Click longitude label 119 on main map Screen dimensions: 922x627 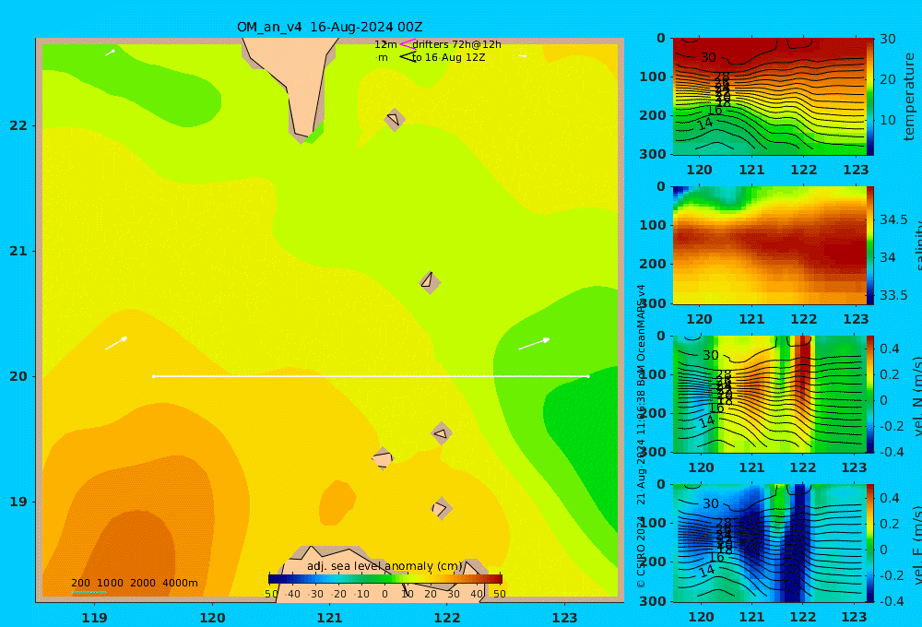(94, 618)
